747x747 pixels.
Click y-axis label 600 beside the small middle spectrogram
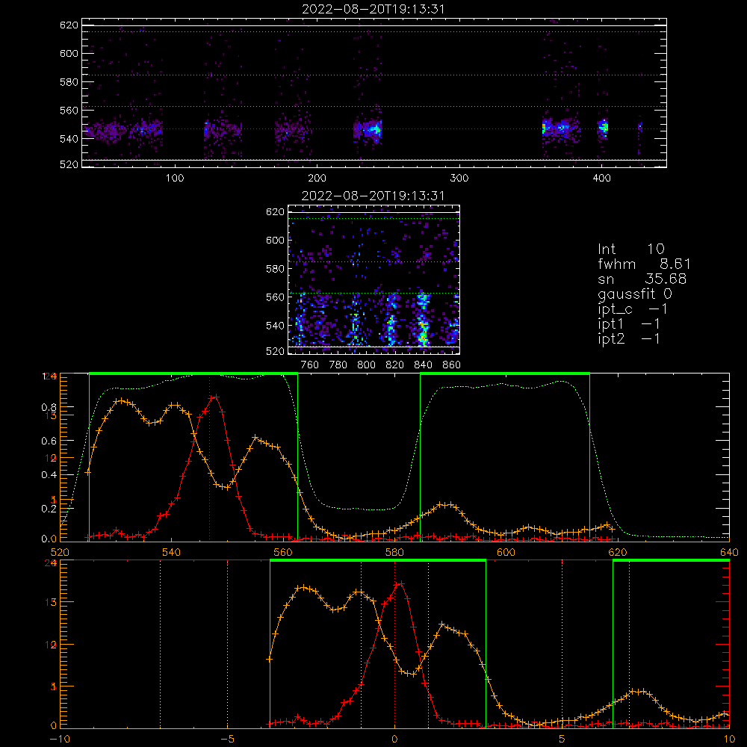click(276, 241)
